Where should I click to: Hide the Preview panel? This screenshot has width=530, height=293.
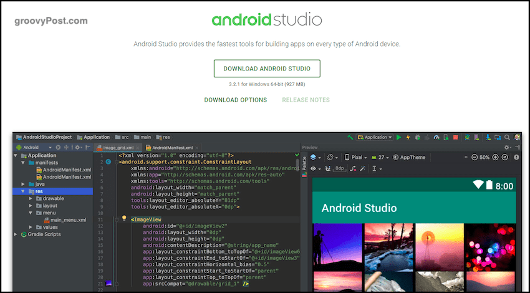tap(517, 147)
